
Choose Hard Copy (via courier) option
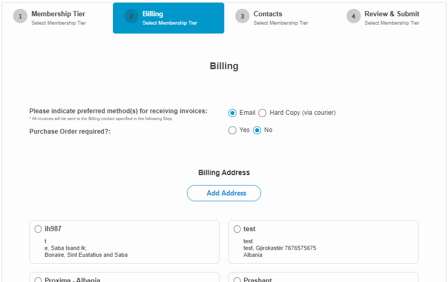[x=262, y=113]
